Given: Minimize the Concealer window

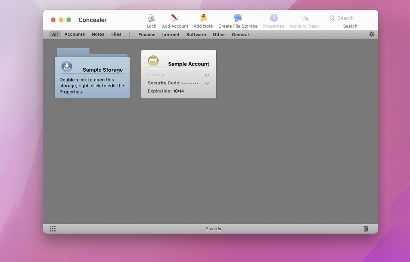Looking at the screenshot, I should pos(61,20).
